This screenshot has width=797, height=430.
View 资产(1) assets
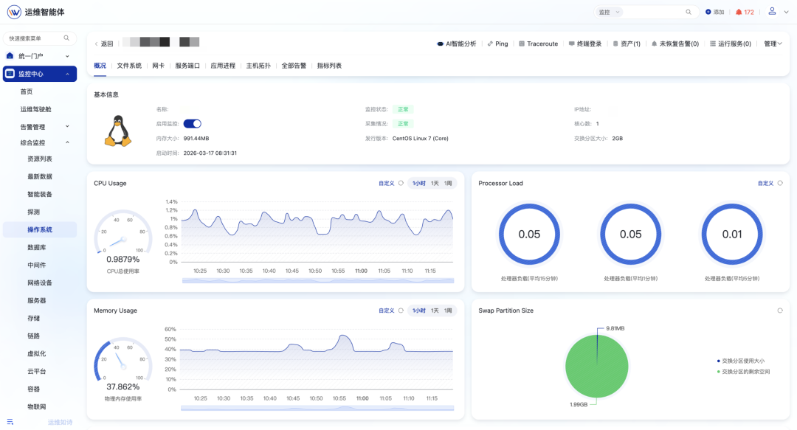(627, 44)
